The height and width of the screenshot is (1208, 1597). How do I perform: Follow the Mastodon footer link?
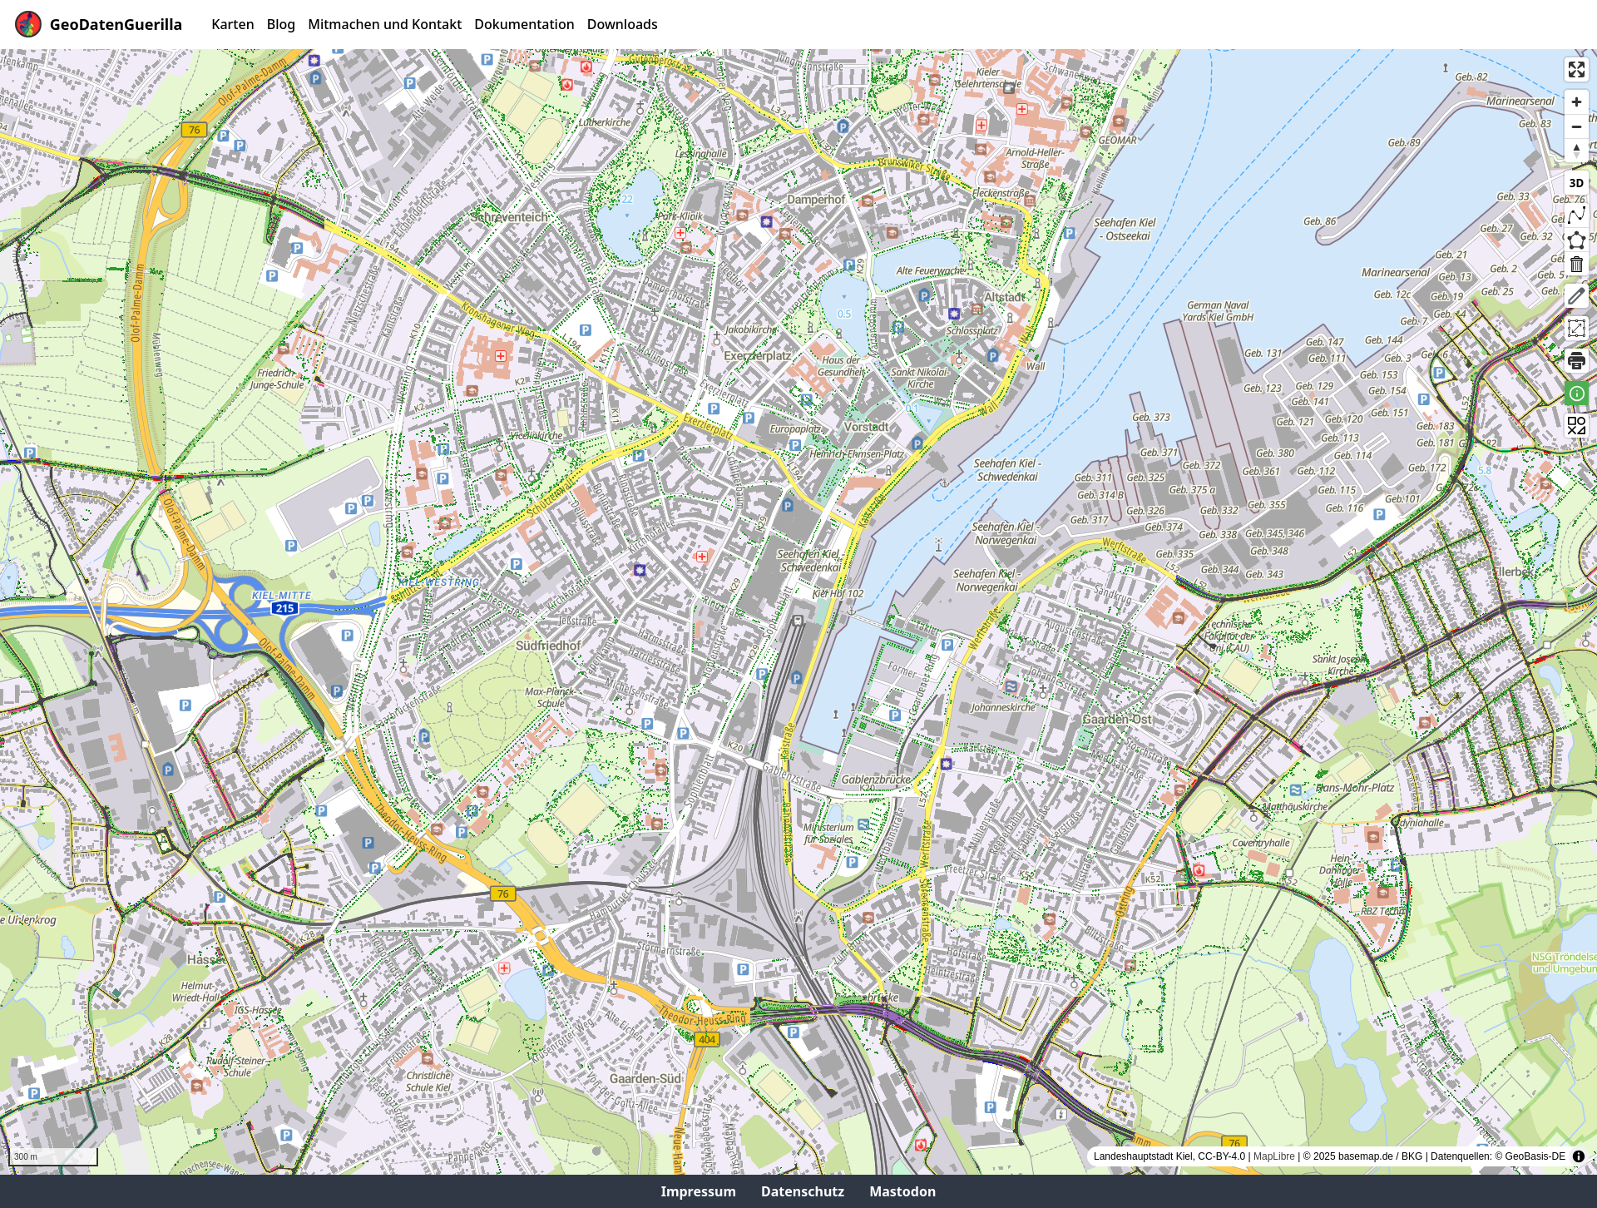(902, 1191)
